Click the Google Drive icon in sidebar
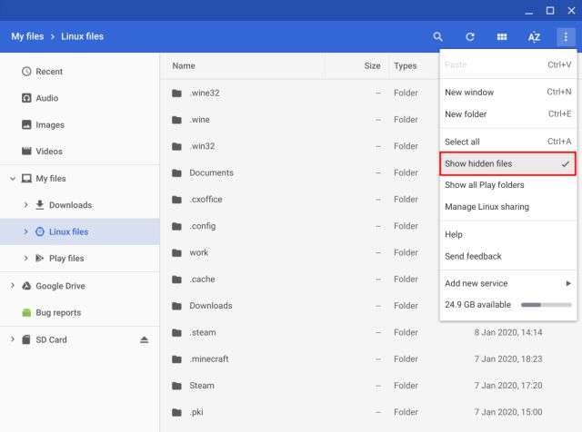This screenshot has height=432, width=582. (x=26, y=286)
